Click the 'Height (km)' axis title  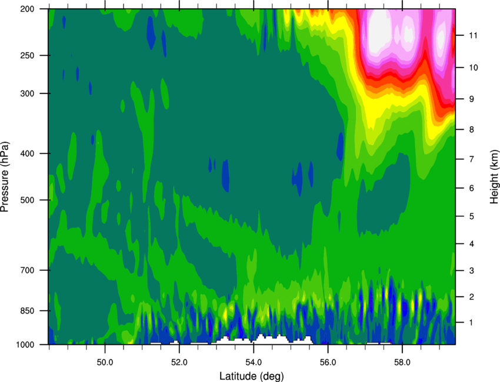pyautogui.click(x=494, y=177)
